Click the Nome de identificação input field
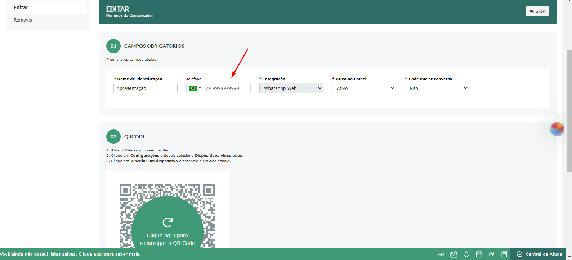The image size is (572, 260). [146, 88]
